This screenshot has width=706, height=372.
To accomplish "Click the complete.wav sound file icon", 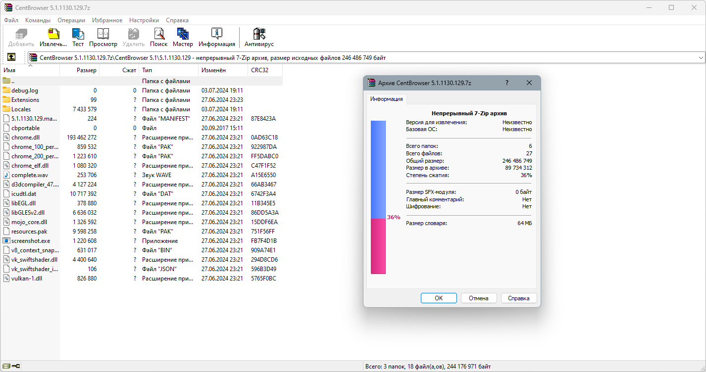I will pos(6,175).
